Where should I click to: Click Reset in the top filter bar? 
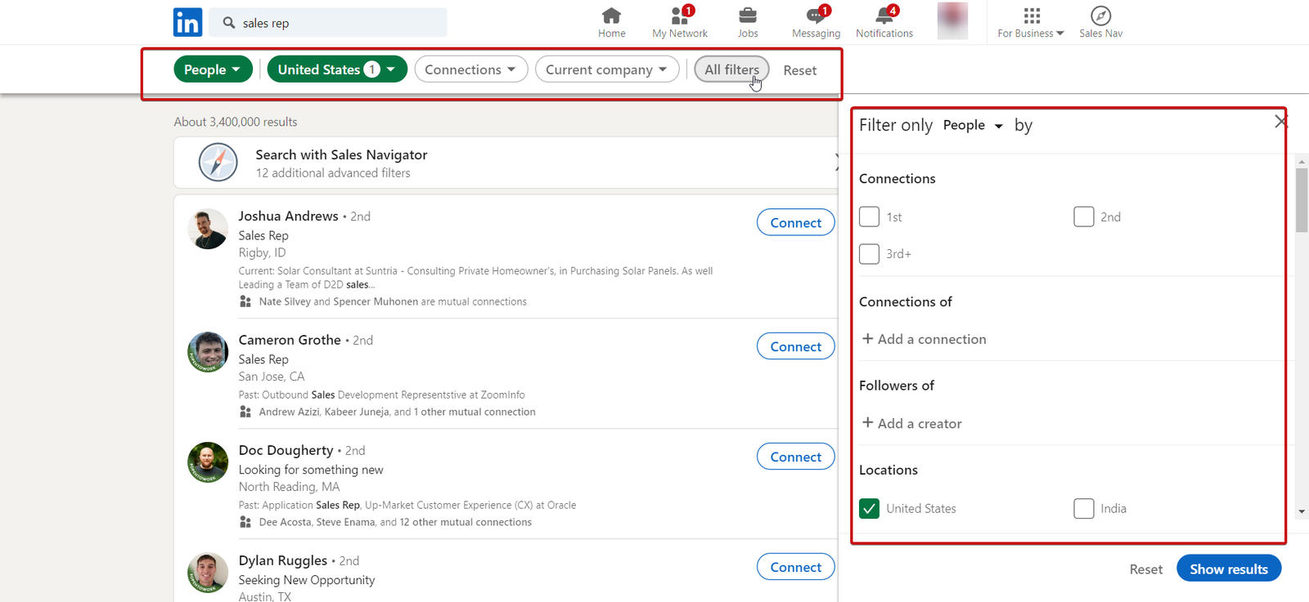click(800, 70)
